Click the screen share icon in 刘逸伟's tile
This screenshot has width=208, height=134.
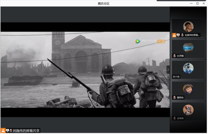pos(178,35)
